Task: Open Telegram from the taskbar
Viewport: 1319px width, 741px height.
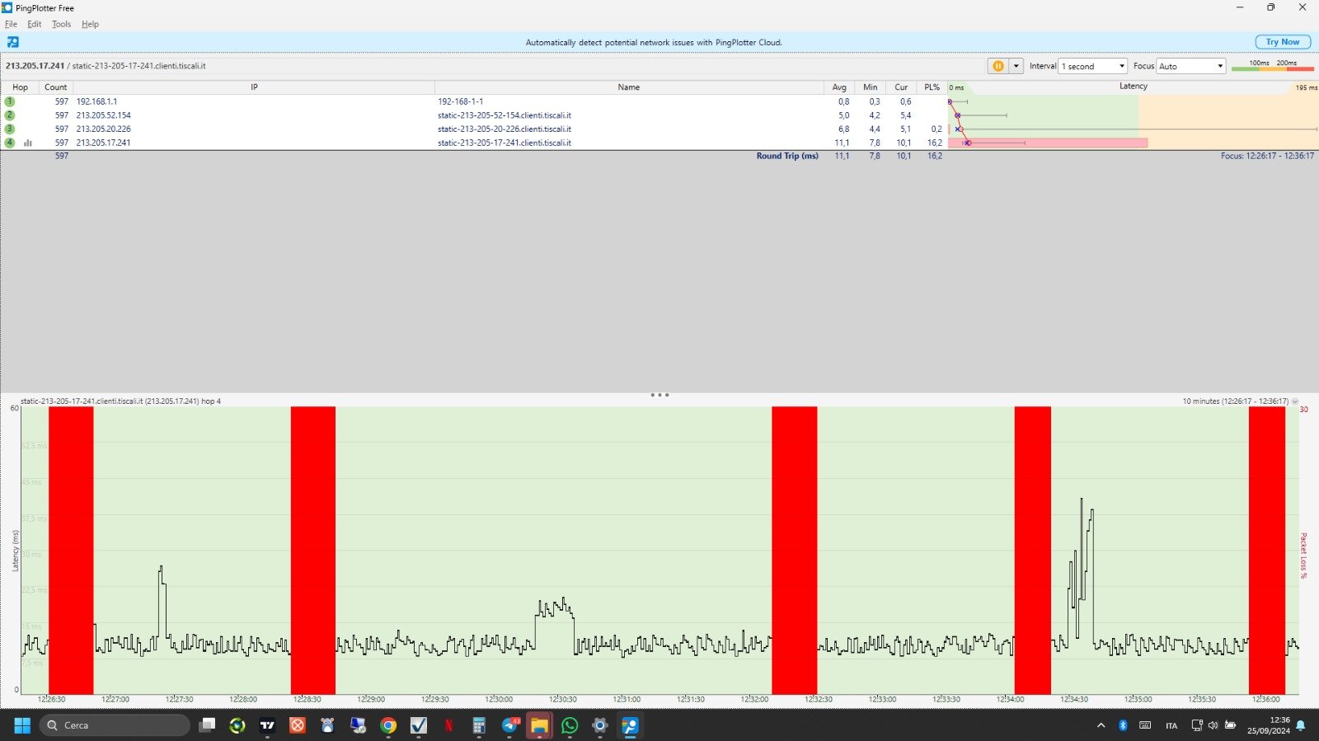Action: point(510,725)
